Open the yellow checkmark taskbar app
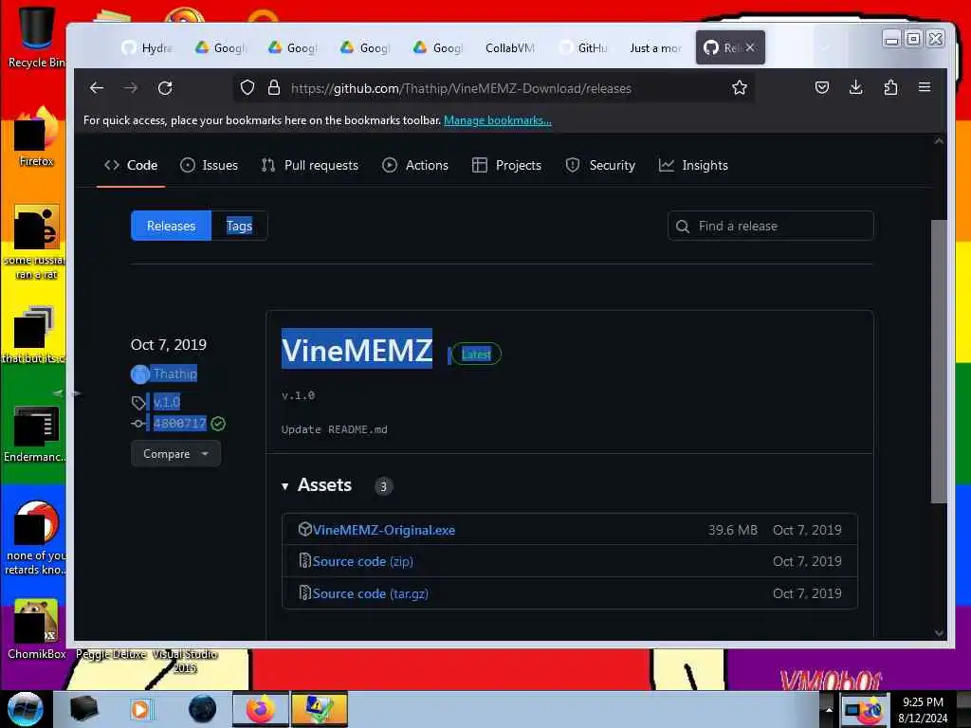971x728 pixels. tap(320, 709)
